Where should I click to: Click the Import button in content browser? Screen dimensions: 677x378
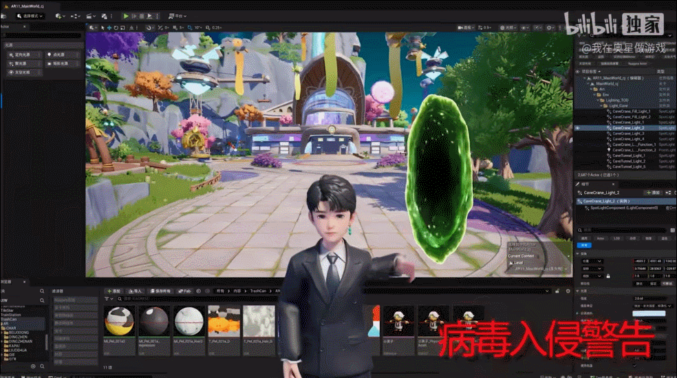[x=134, y=291]
